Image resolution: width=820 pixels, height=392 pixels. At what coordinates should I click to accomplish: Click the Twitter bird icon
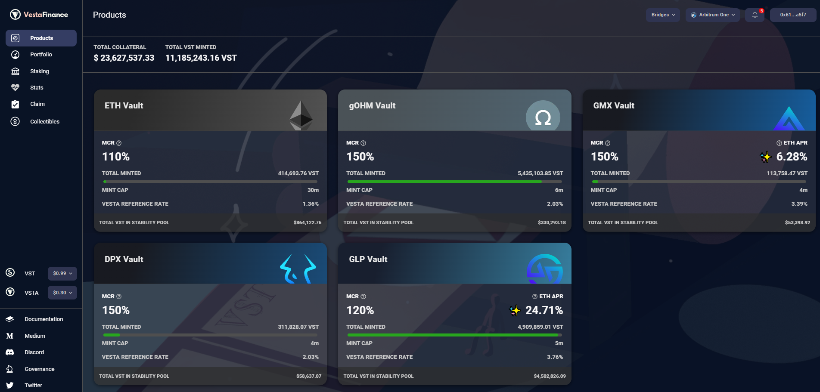tap(10, 386)
